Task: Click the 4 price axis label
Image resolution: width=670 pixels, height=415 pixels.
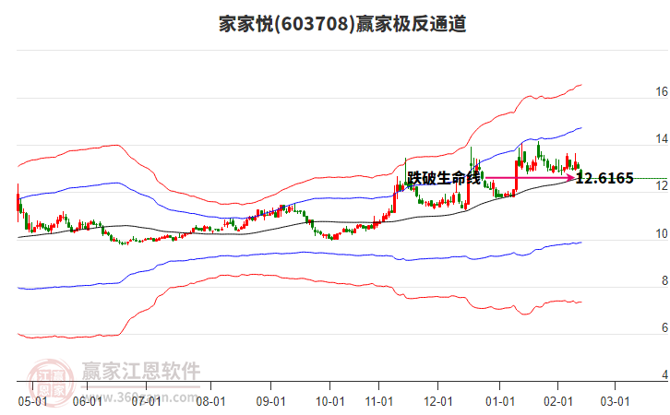Action: [x=664, y=374]
